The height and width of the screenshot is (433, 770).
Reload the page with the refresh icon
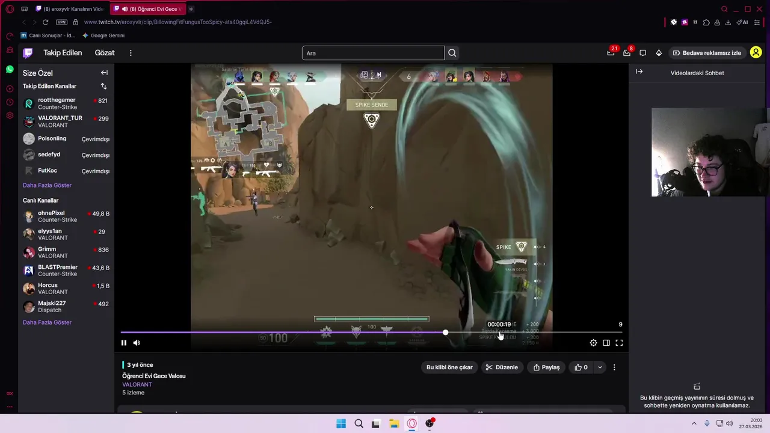coord(45,22)
